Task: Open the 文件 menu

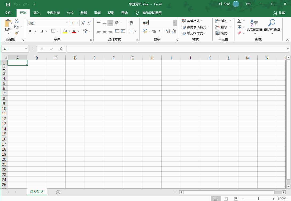Action: (8, 13)
